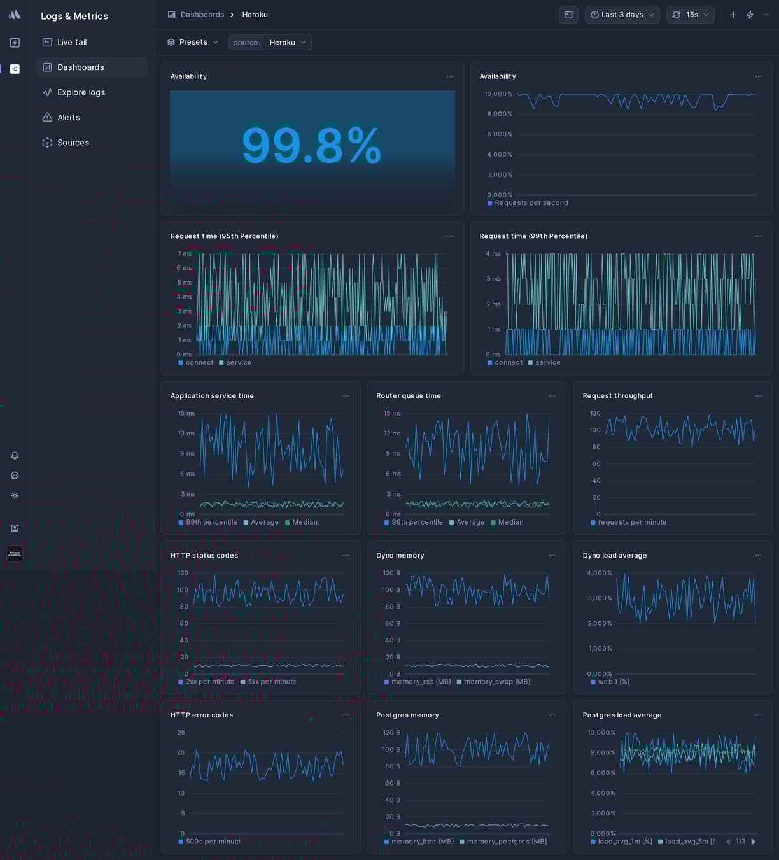Click the theme settings sun icon
The height and width of the screenshot is (860, 779).
tap(14, 495)
